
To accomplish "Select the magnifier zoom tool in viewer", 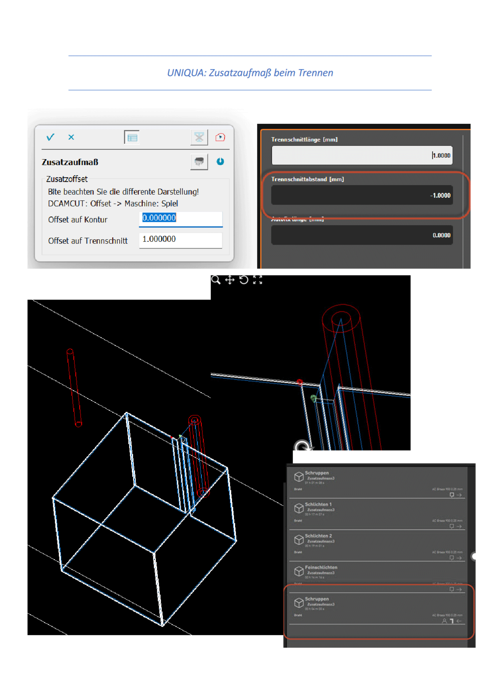I will 216,280.
